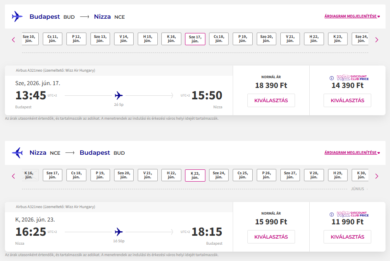Image resolution: width=390 pixels, height=261 pixels.
Task: Show earlier outbound dates with left arrow
Action: tap(13, 39)
